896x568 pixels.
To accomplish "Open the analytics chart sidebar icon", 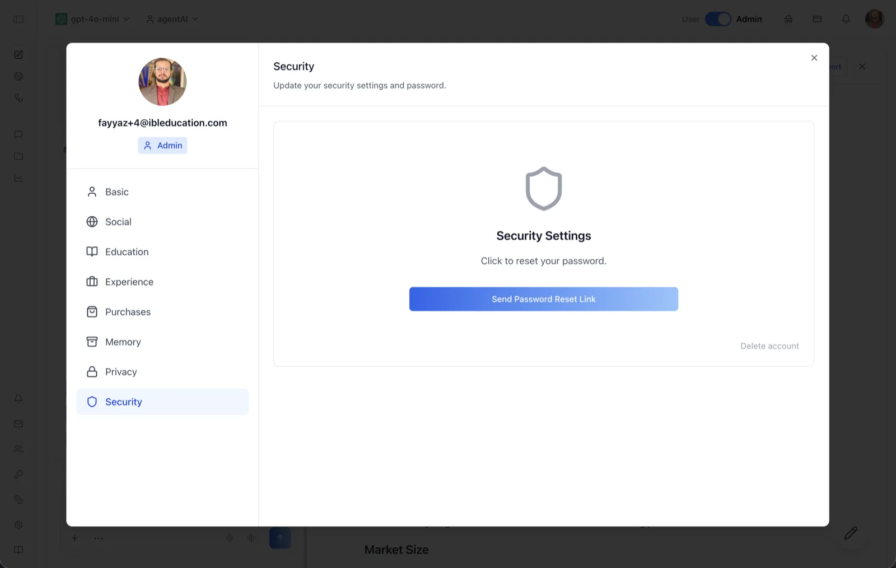I will coord(18,178).
